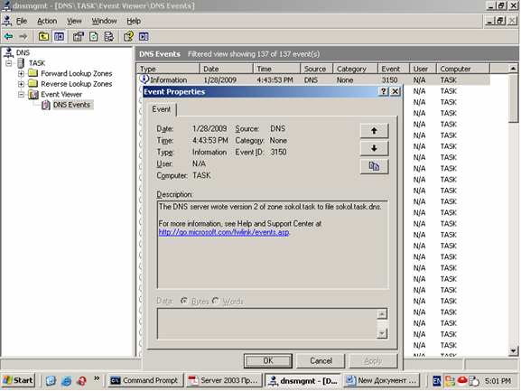Open the go.microsoft.com events link

pyautogui.click(x=224, y=232)
